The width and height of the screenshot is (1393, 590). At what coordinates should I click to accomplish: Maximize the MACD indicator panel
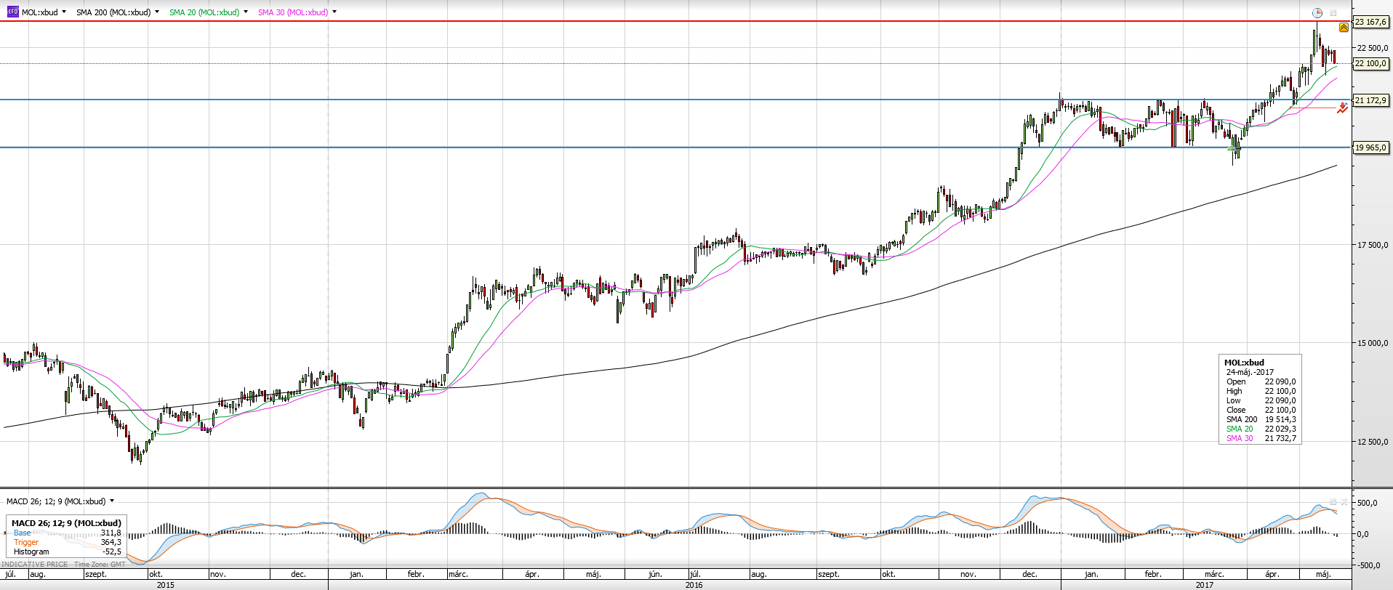(x=1333, y=501)
